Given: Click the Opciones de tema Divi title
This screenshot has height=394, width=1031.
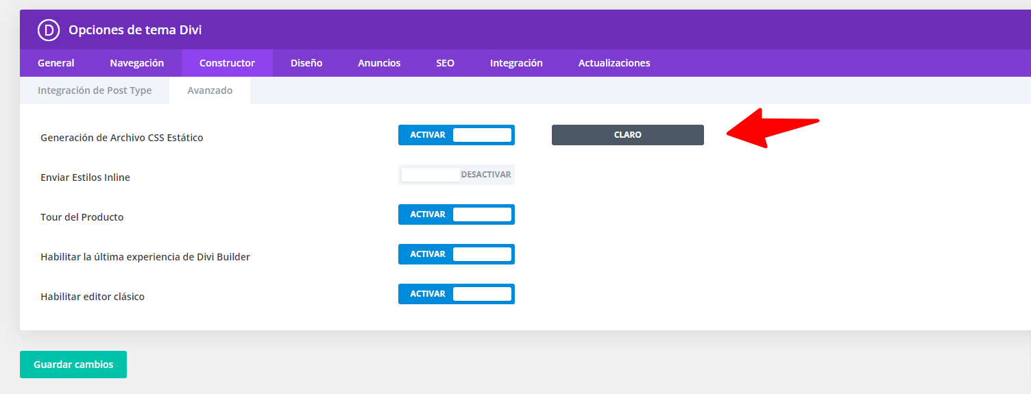Looking at the screenshot, I should point(135,30).
